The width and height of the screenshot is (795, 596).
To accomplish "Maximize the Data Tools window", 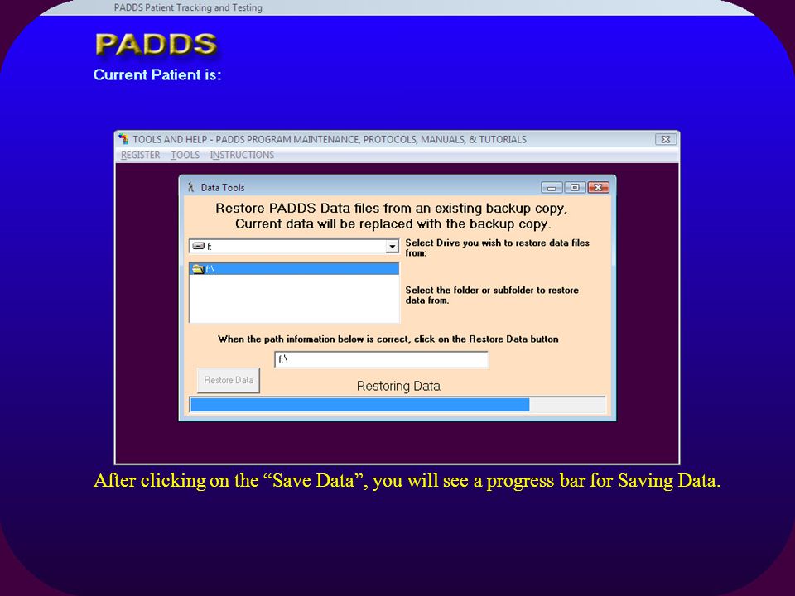I will (575, 188).
